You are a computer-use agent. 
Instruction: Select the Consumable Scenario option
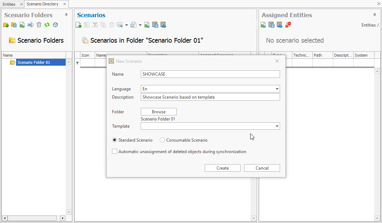(x=162, y=140)
